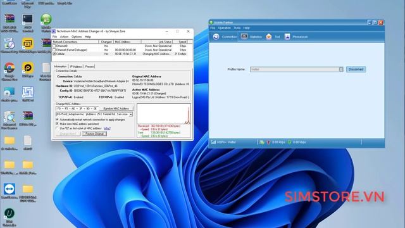Click the Mobile Partner title bar app icon
The height and width of the screenshot is (228, 405).
tap(211, 23)
